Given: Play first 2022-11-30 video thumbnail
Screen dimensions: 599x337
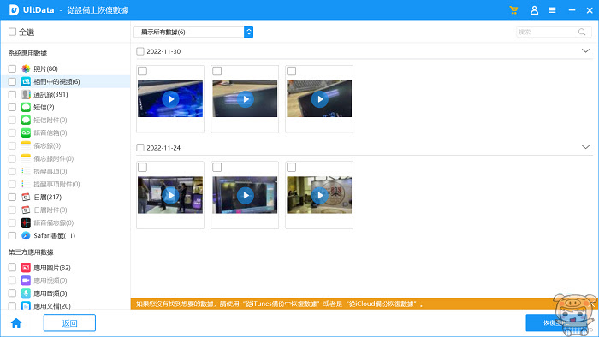Looking at the screenshot, I should (170, 99).
